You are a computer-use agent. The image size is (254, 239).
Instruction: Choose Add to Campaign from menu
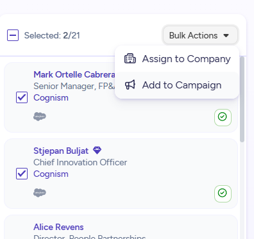(x=177, y=85)
